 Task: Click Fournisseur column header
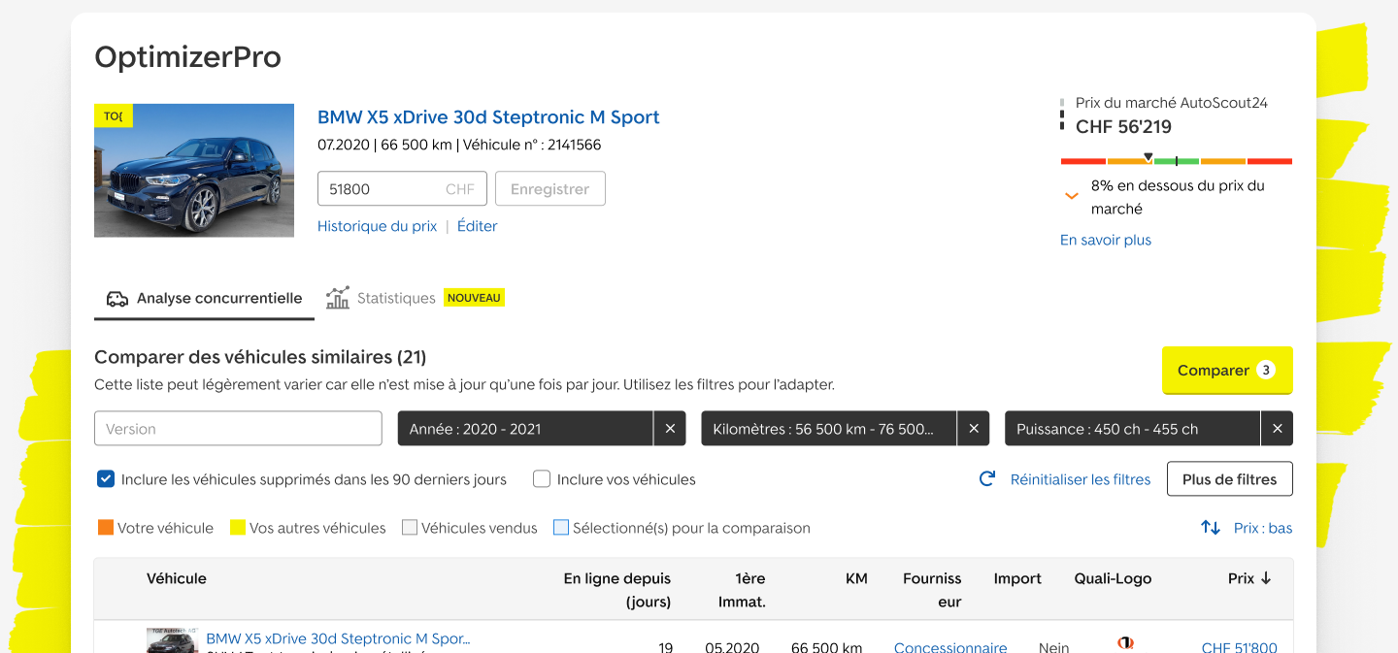pos(932,590)
